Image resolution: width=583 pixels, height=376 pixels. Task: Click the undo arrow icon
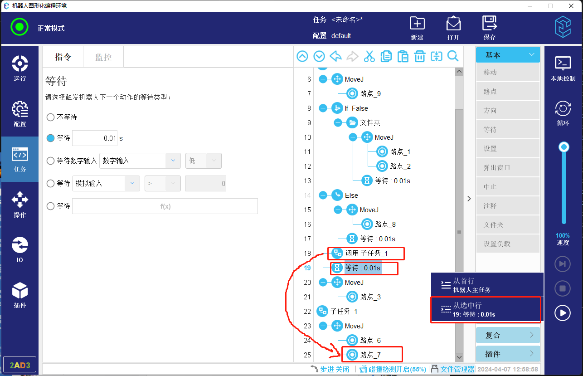click(x=336, y=56)
